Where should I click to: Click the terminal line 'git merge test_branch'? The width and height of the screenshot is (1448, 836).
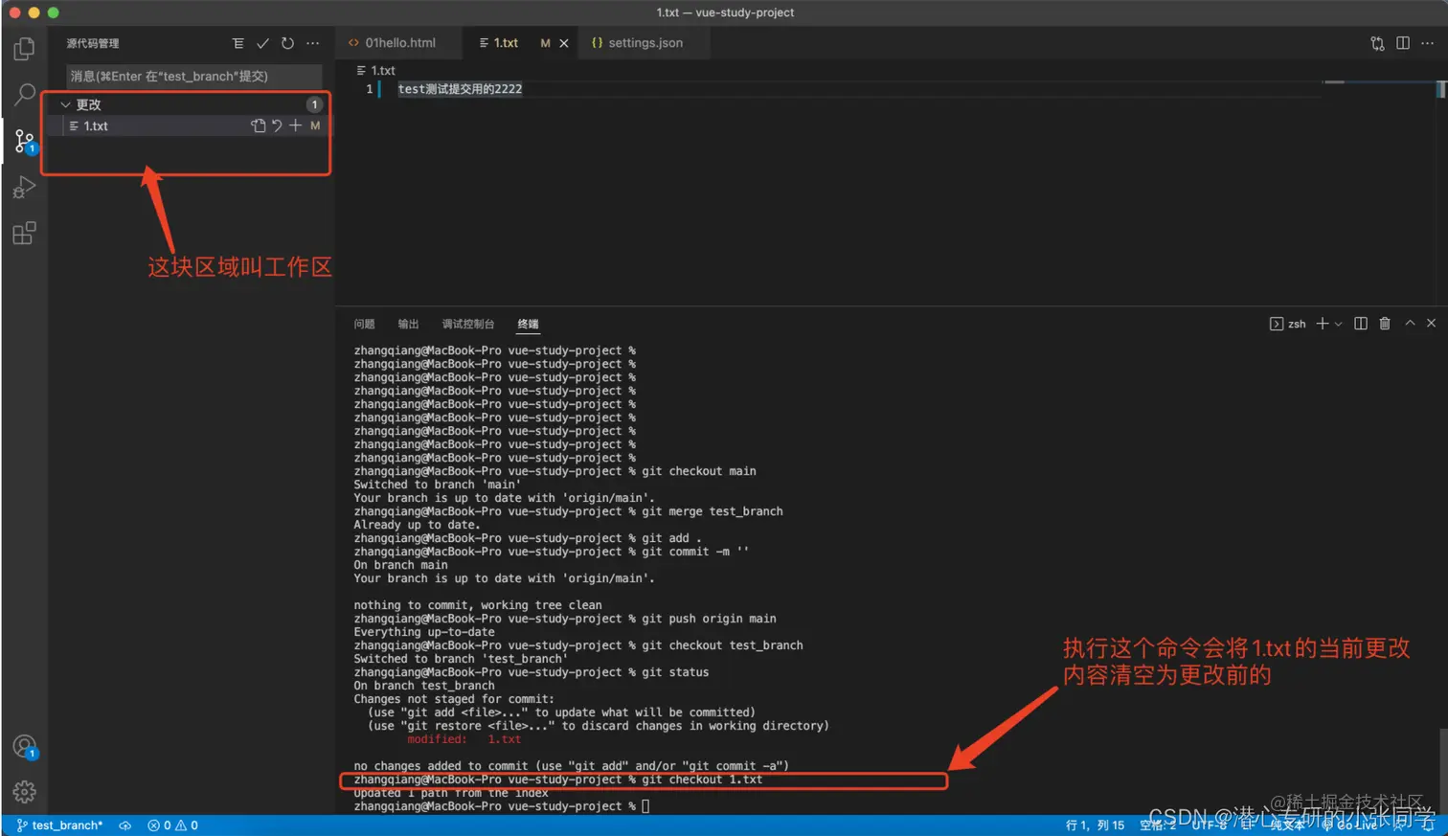(568, 511)
